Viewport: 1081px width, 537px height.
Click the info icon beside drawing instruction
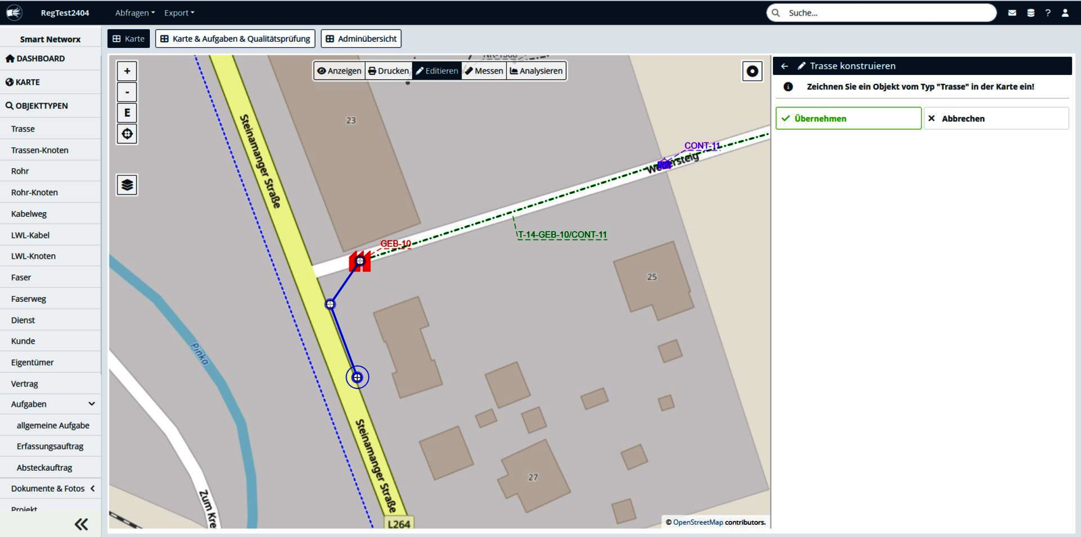pyautogui.click(x=788, y=86)
